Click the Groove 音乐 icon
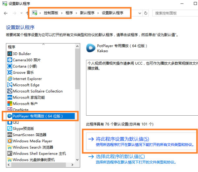Viewport: 198px width, 172px height. pos(10,72)
